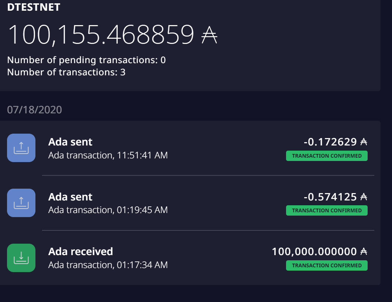Click the first TRANSACTION CONFIRMED badge
This screenshot has height=302, width=392.
pos(327,156)
